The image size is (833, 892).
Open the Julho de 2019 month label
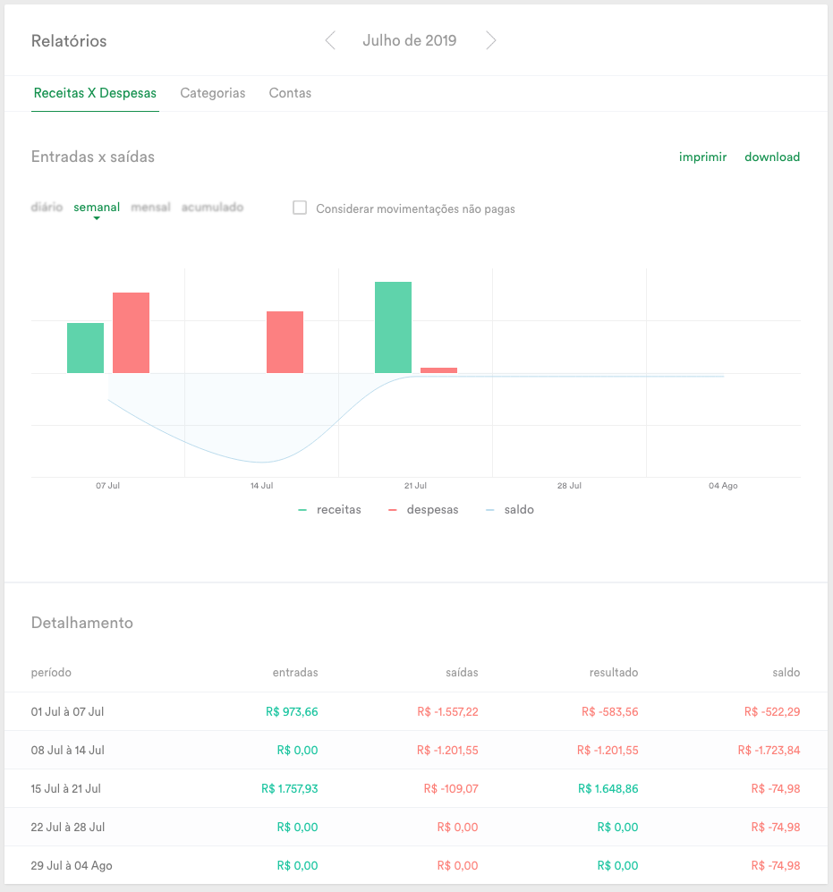(x=410, y=40)
